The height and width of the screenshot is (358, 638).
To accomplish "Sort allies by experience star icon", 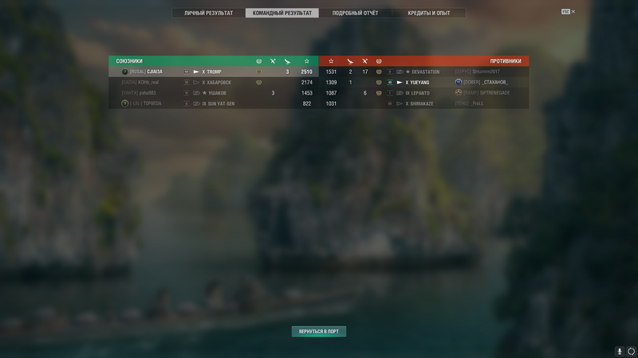I will pos(307,61).
